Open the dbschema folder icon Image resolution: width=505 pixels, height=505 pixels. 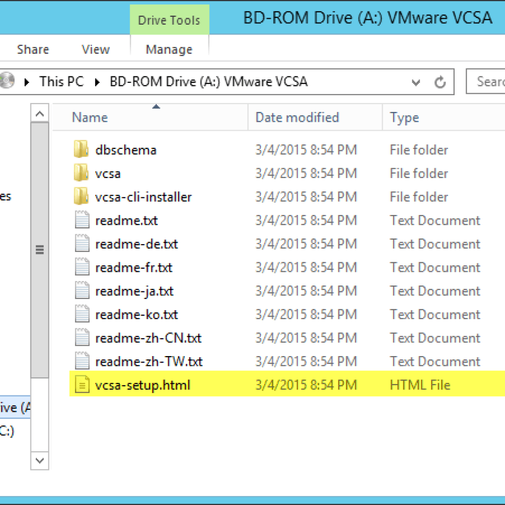tap(81, 149)
